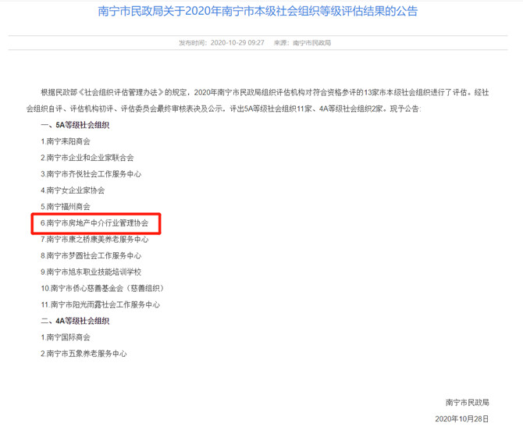Select 4A list item 1.南宁国际商会

tap(66, 337)
